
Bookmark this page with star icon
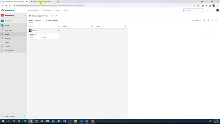tap(198, 6)
